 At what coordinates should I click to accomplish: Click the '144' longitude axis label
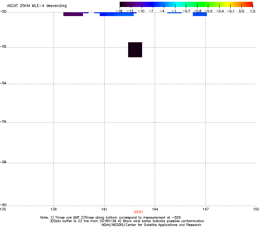(155, 209)
